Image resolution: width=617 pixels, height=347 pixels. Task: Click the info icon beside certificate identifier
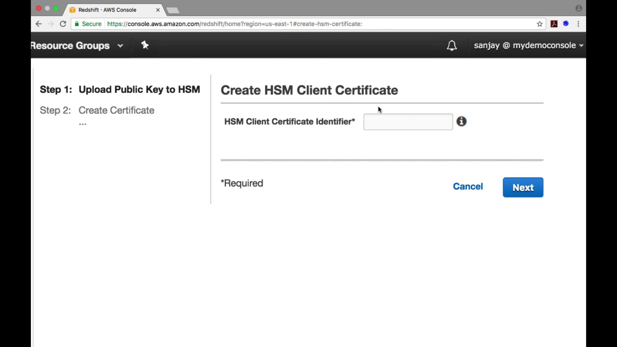(461, 121)
